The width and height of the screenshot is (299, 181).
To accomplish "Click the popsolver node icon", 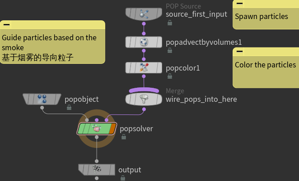I will pos(97,129).
